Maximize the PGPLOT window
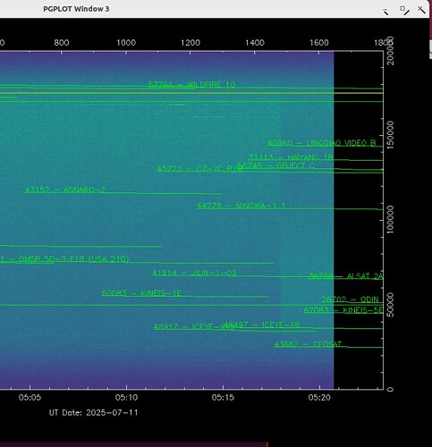Viewport: 432px width, 447px height. (x=404, y=10)
